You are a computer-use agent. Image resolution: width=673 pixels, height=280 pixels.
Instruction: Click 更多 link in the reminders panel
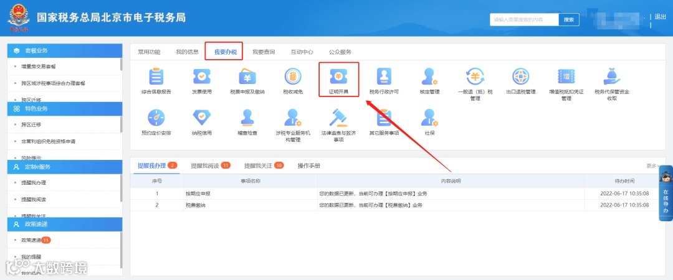pyautogui.click(x=653, y=166)
